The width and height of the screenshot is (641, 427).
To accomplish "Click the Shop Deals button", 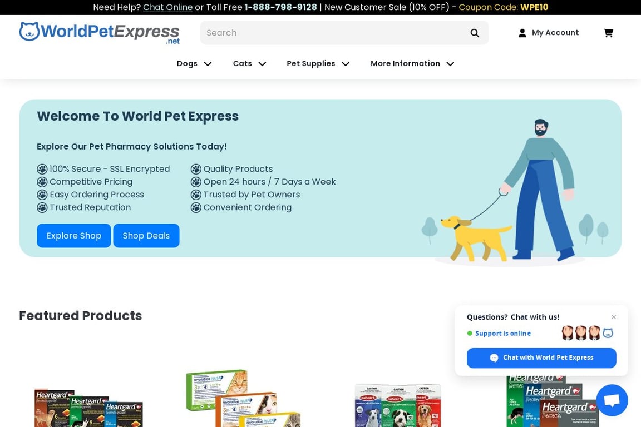I will [x=146, y=235].
